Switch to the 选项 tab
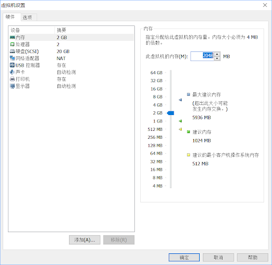Viewport: 272px width, 265px height. tap(29, 17)
